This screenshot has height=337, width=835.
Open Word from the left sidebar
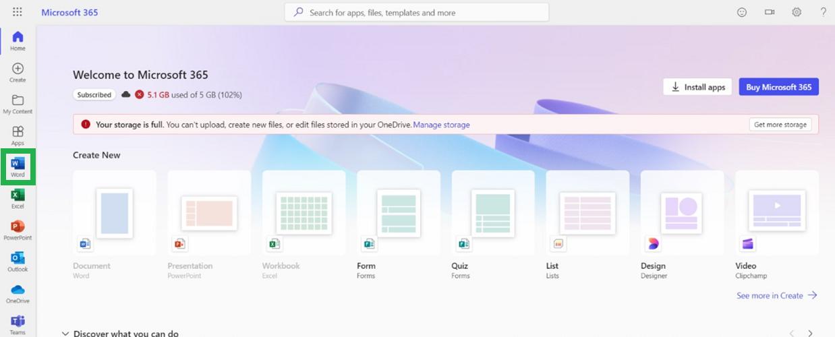18,166
